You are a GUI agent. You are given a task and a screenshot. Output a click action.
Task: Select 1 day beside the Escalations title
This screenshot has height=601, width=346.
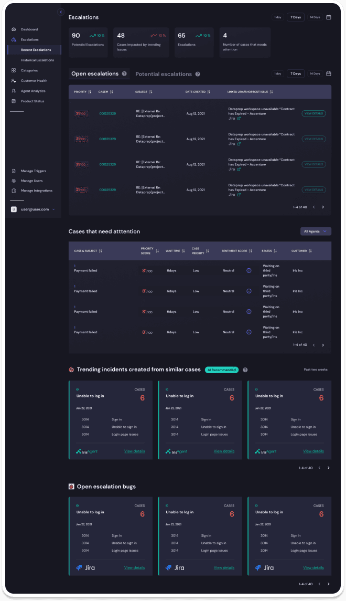tap(278, 17)
